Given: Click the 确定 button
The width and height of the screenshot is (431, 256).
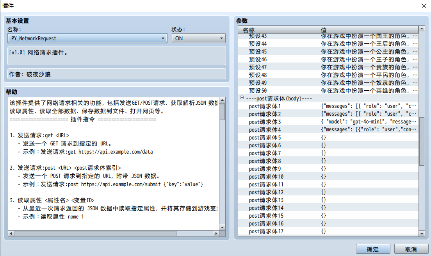Looking at the screenshot, I should (x=373, y=249).
